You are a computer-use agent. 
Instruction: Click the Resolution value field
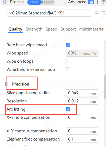(x=82, y=101)
